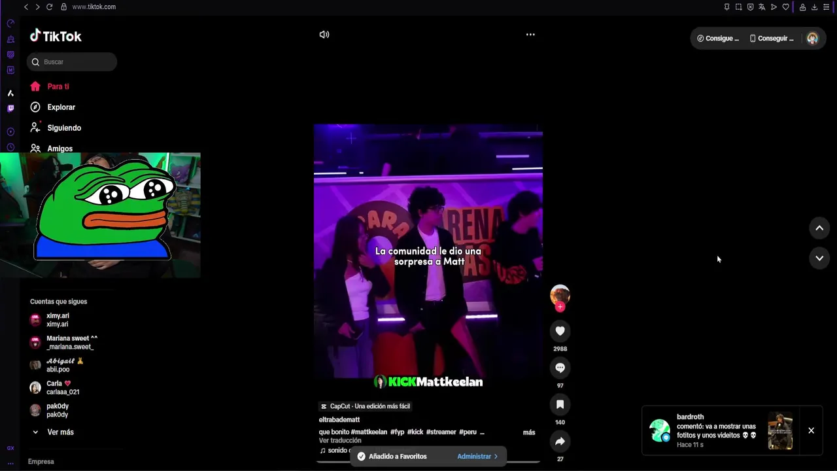Click the www.tiktok.com address bar
The height and width of the screenshot is (471, 837).
(x=94, y=7)
